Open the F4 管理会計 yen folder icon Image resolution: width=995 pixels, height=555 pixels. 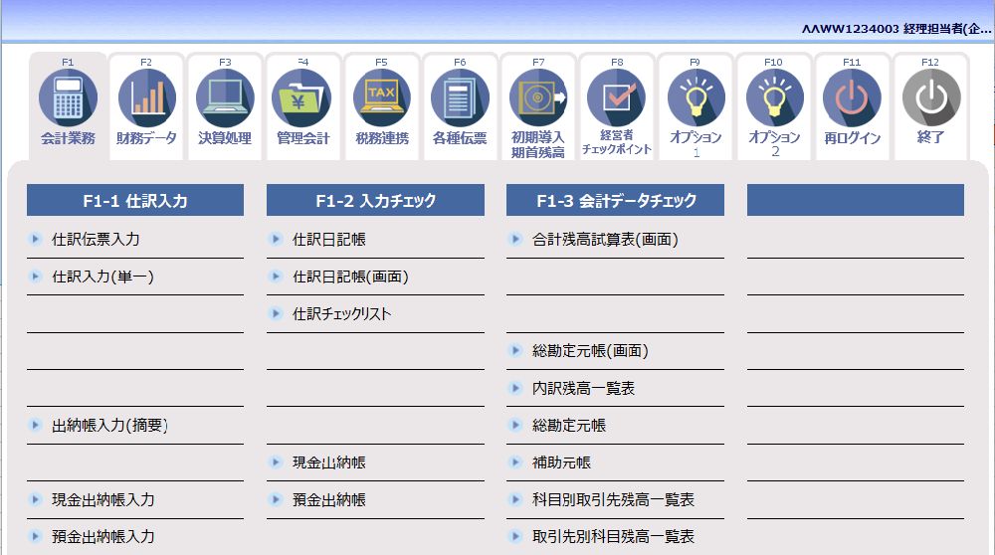pos(302,98)
